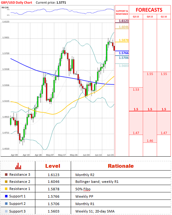This screenshot has height=215, width=172.
Task: Click the 1.5766 support level marker
Action: 124,53
